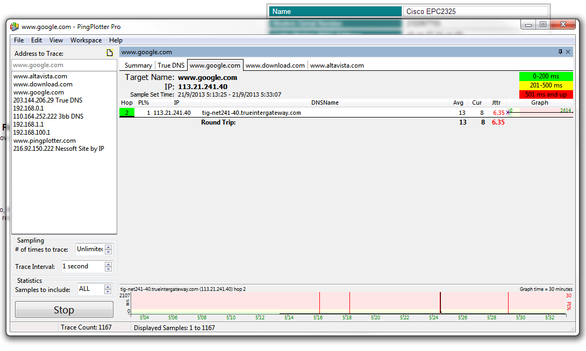Select www.google.com in the address history list
This screenshot has height=351, width=586.
[x=39, y=92]
